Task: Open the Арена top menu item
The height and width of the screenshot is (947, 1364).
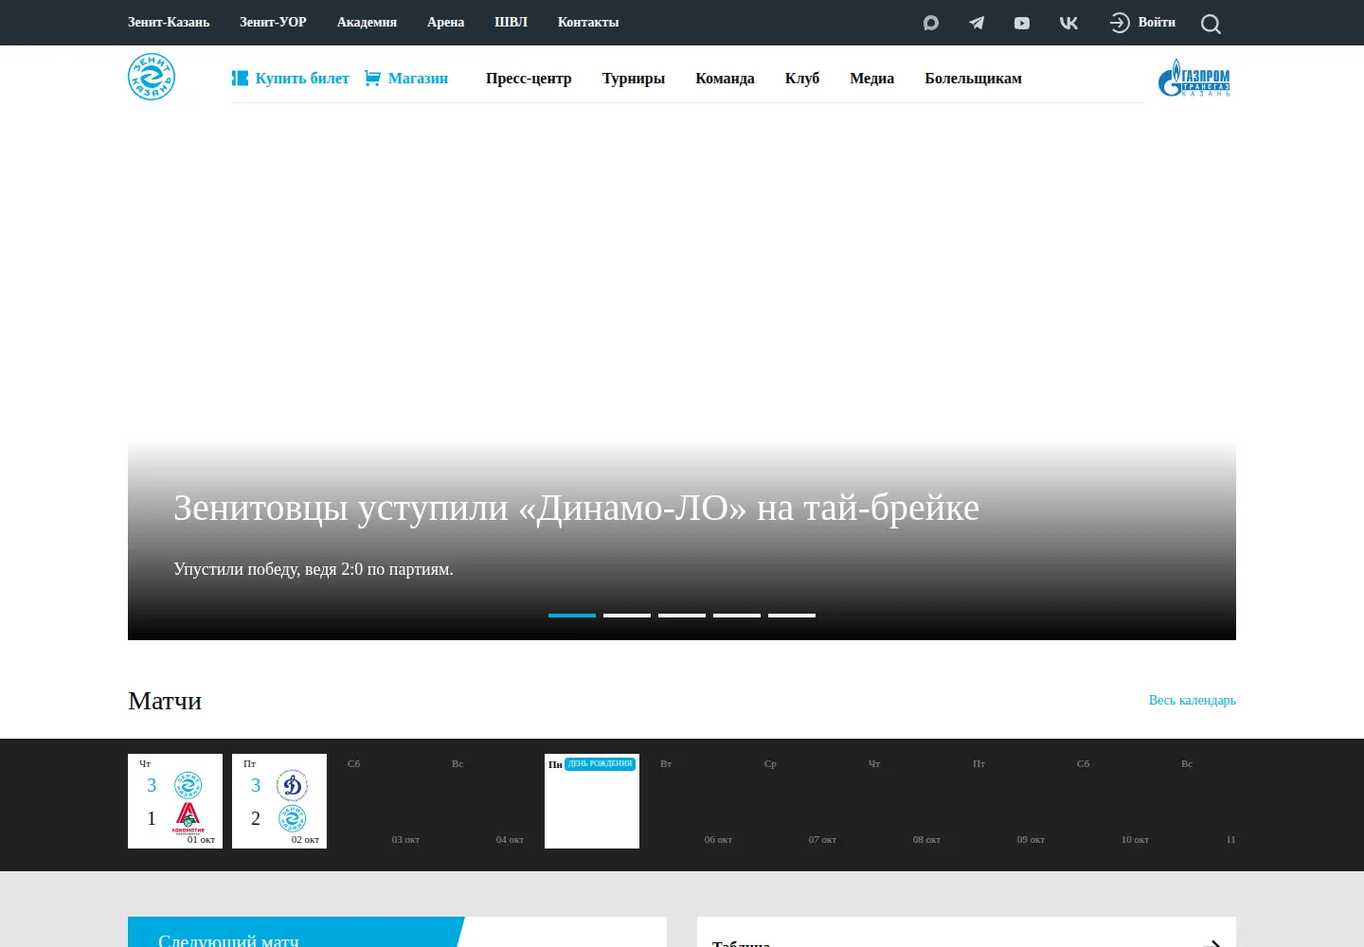Action: coord(445,22)
